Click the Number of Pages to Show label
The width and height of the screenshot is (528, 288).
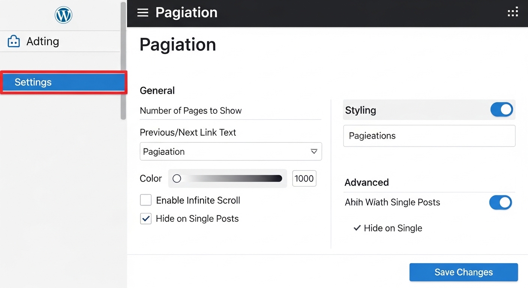coord(190,111)
